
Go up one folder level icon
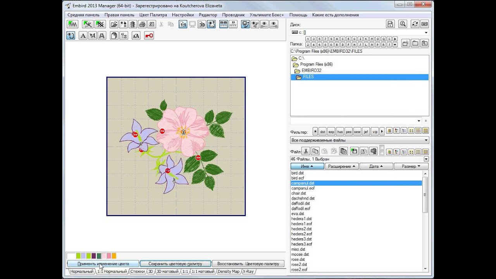pyautogui.click(x=425, y=43)
